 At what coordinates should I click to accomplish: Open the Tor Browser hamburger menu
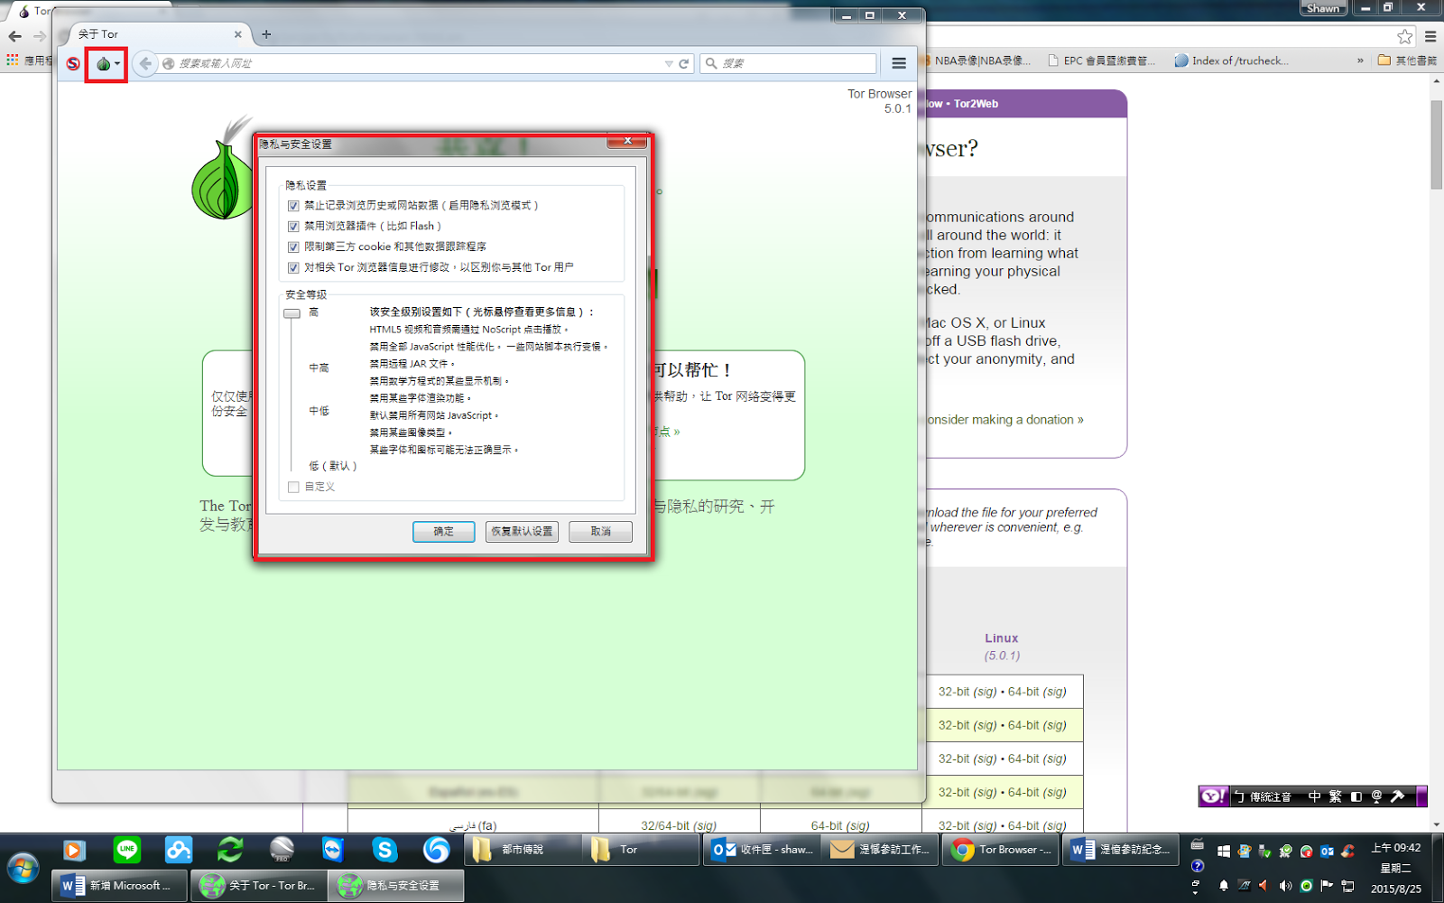899,63
